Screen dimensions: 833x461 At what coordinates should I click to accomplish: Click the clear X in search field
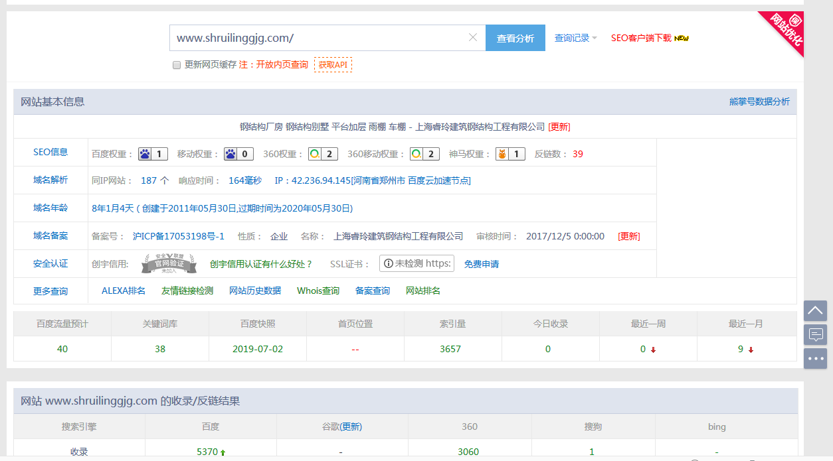(473, 38)
